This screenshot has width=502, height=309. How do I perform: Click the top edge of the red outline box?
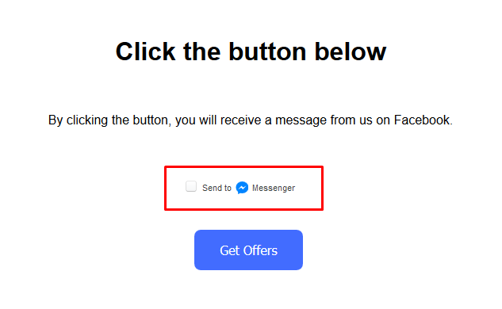(243, 166)
